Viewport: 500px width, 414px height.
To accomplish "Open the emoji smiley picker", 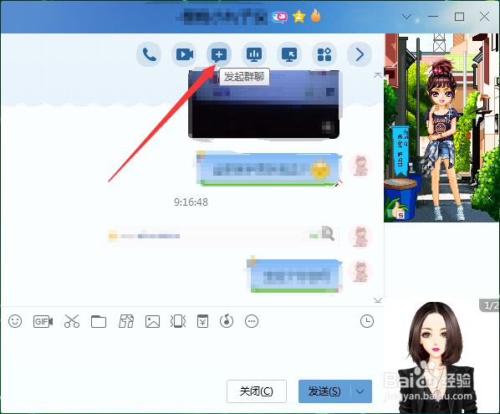I will (x=15, y=321).
